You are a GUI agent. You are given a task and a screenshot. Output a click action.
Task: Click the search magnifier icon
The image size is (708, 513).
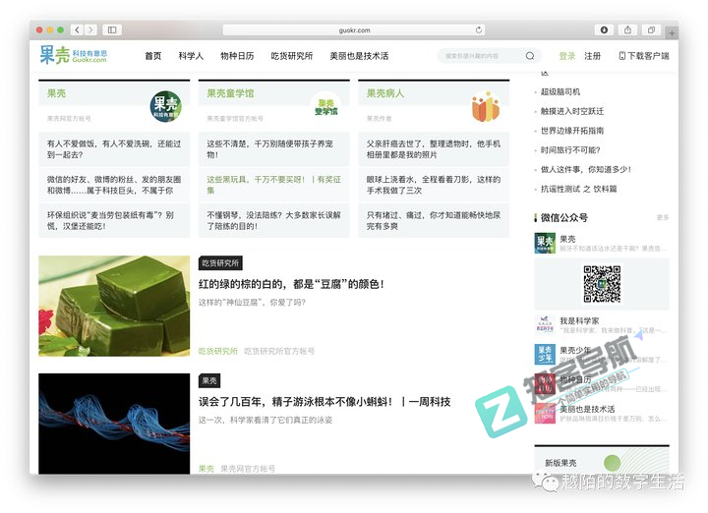(x=530, y=55)
